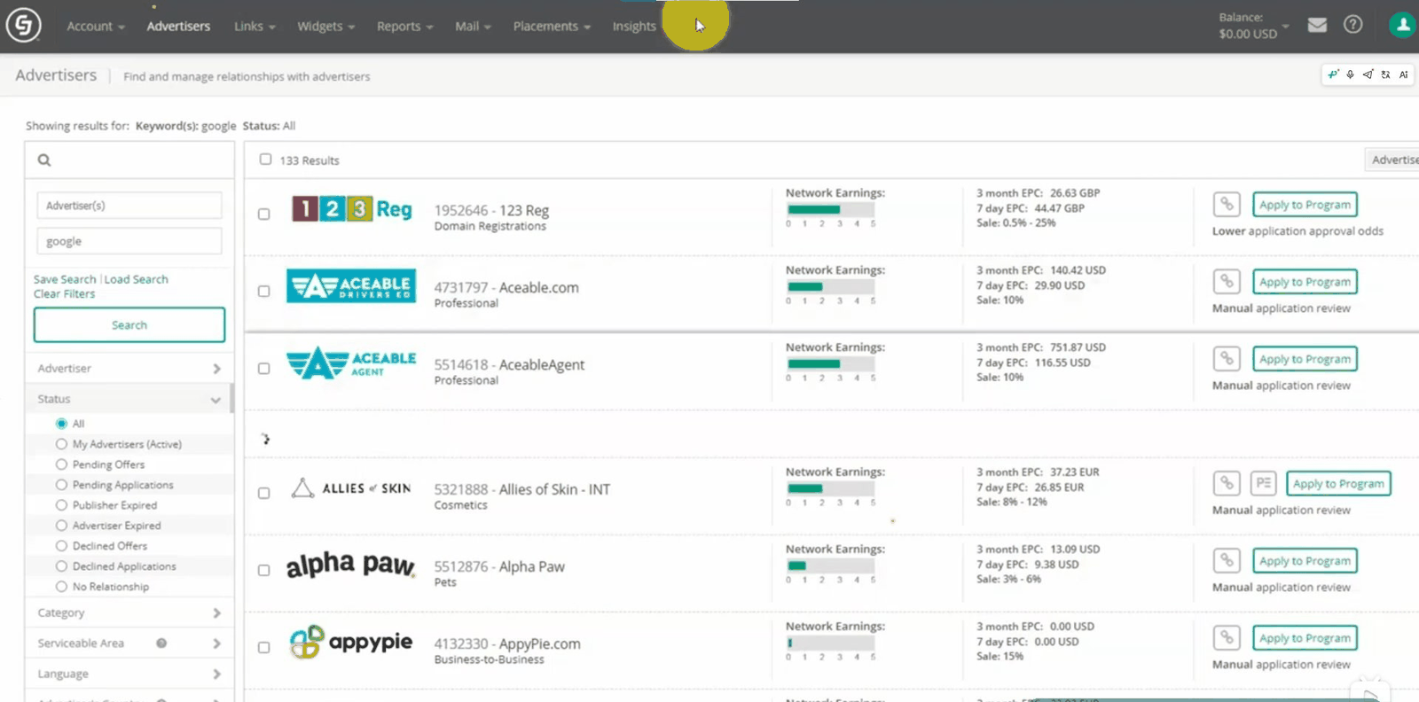
Task: Check the box for Aceable.com
Action: point(263,291)
